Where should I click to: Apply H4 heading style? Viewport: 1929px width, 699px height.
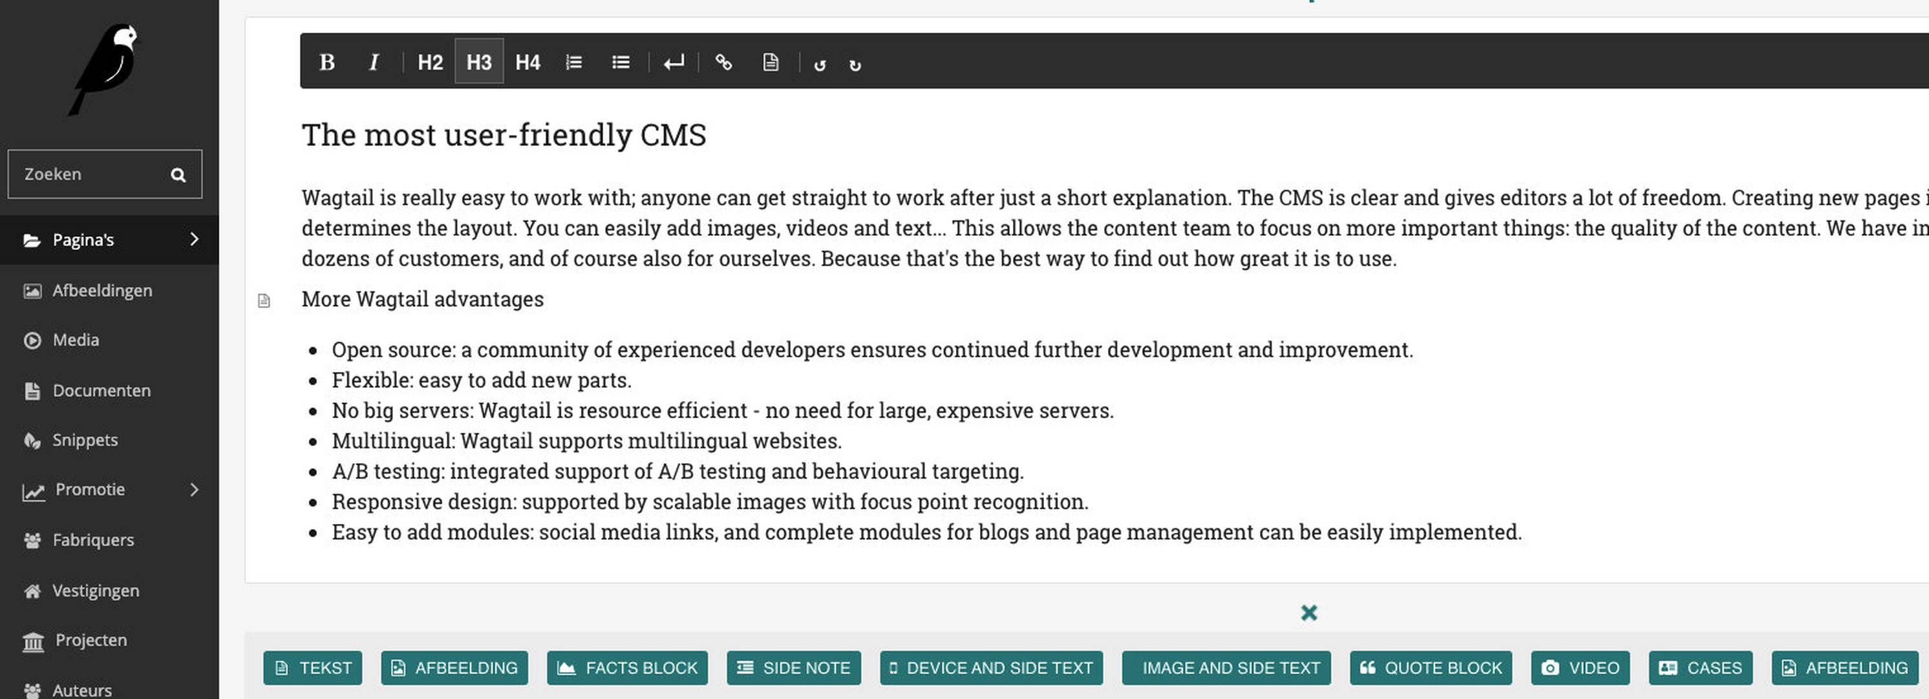(x=528, y=62)
